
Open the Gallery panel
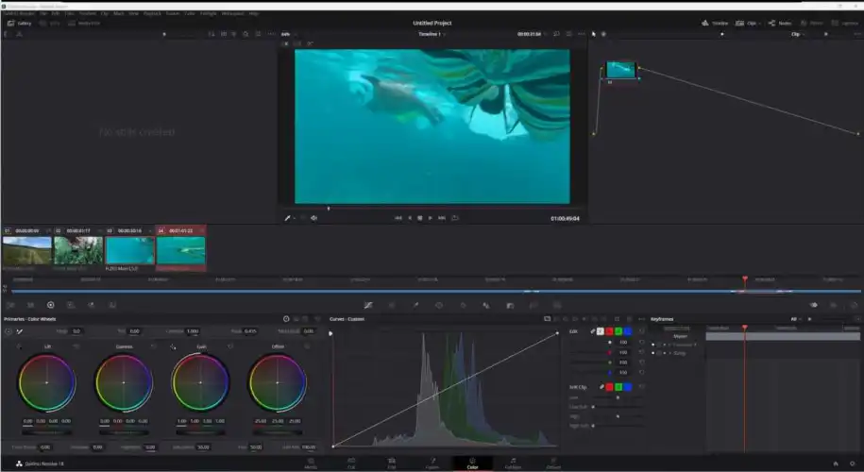(x=19, y=23)
